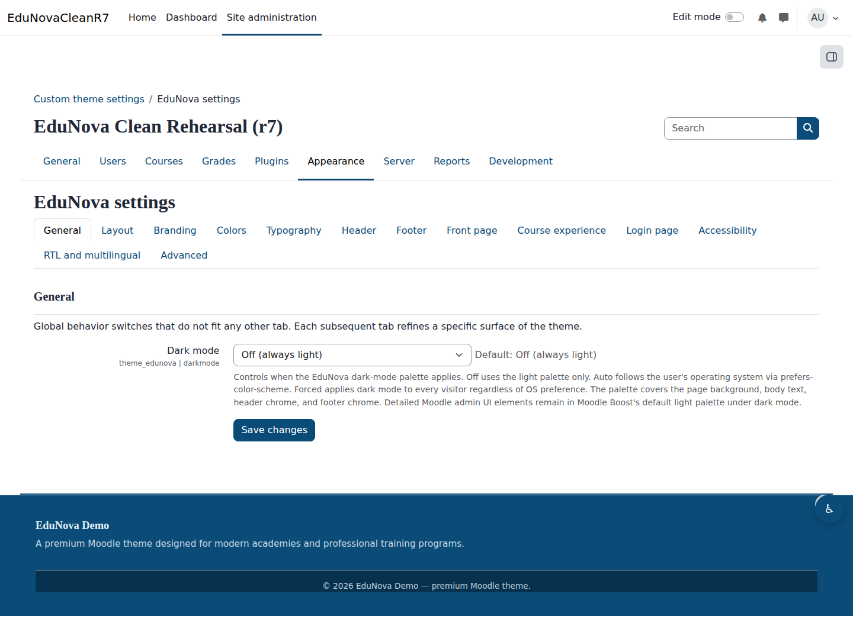Select the Branding settings tab
This screenshot has width=853, height=629.
pos(175,231)
